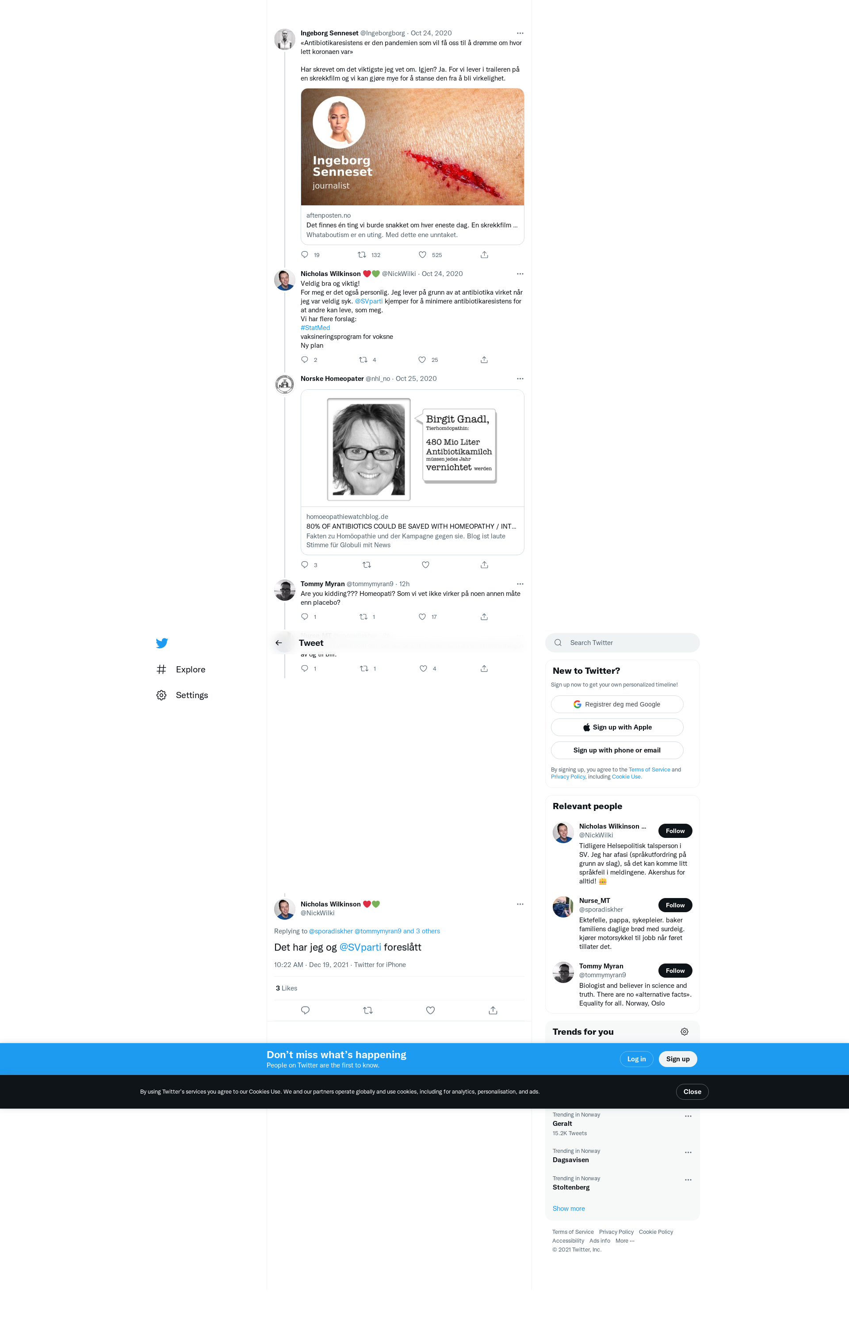Open more options on Nicholas Wilkinson's Oct 24 tweet

(520, 273)
